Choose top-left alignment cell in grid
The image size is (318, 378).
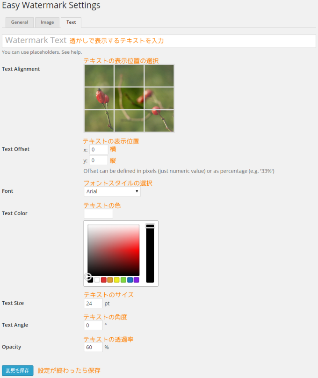pyautogui.click(x=99, y=76)
